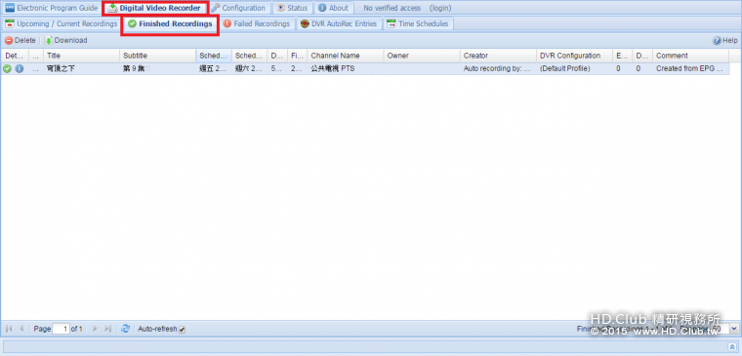Go to first page icon
The width and height of the screenshot is (742, 356).
[x=9, y=329]
